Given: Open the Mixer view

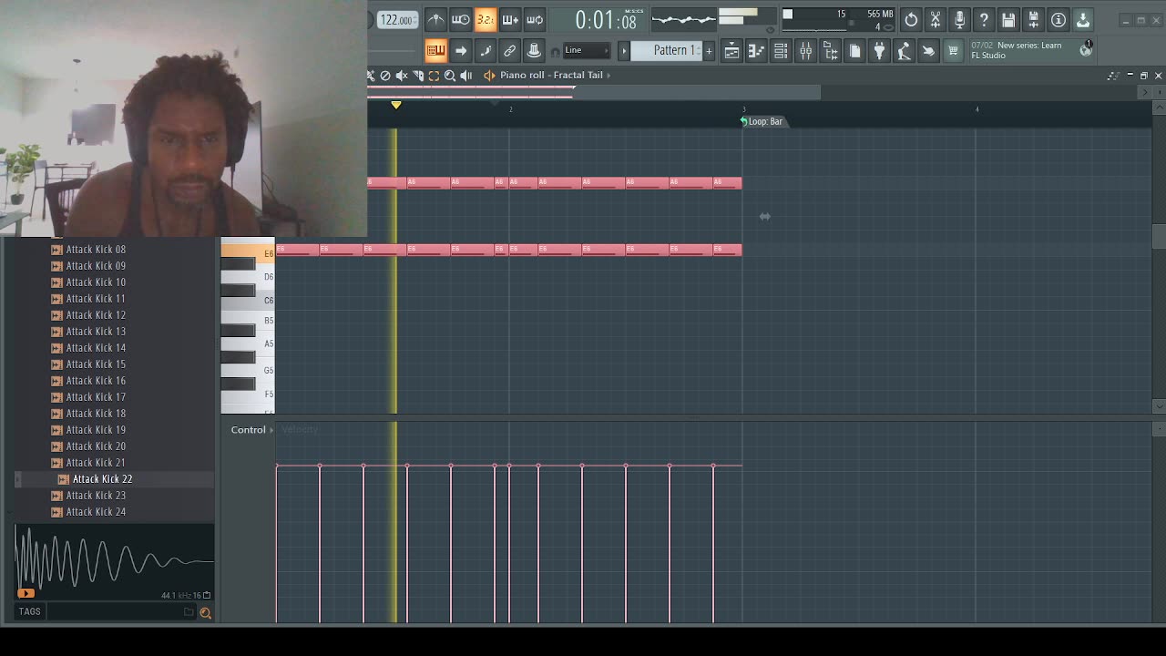Looking at the screenshot, I should (805, 51).
